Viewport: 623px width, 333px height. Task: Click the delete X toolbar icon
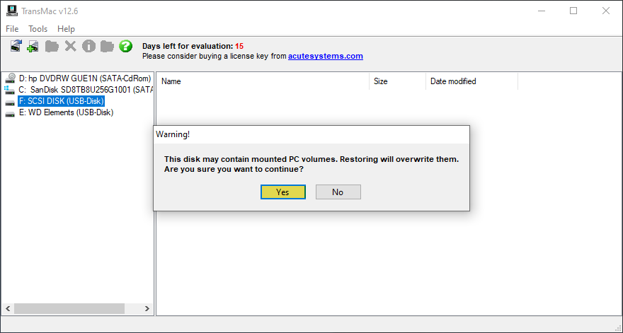click(70, 46)
